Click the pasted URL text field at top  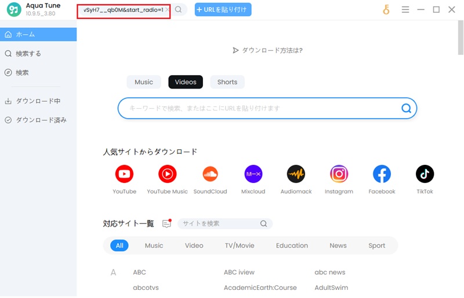122,10
